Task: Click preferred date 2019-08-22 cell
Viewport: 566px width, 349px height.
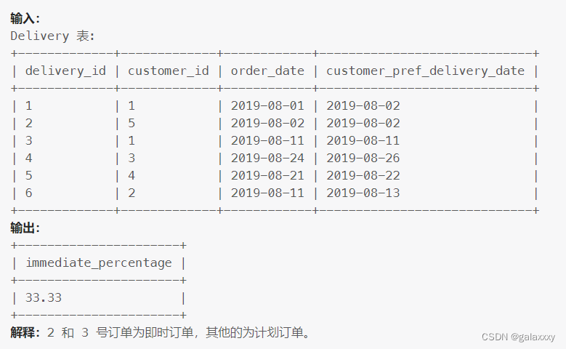Action: pyautogui.click(x=363, y=175)
